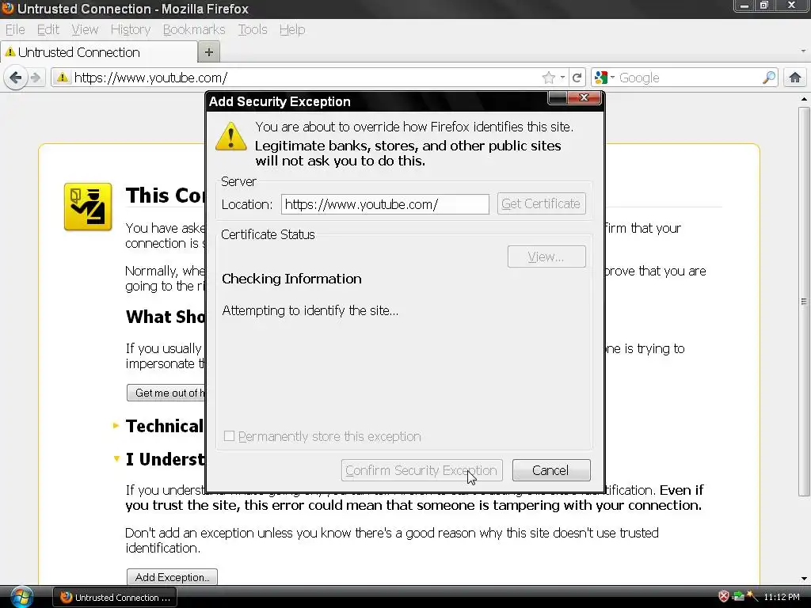The image size is (811, 608).
Task: Open the URL history dropdown arrow
Action: click(x=562, y=78)
